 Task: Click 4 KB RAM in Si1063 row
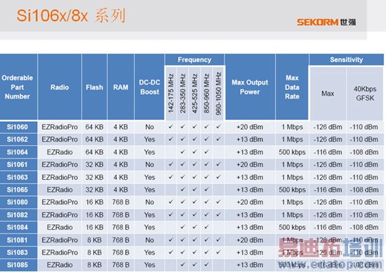[x=121, y=177]
